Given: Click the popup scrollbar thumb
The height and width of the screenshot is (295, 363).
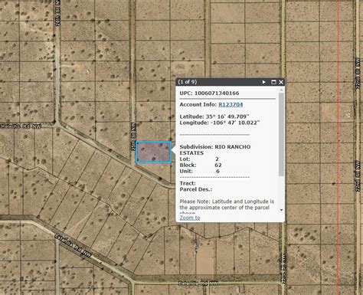Looking at the screenshot, I should [x=281, y=134].
